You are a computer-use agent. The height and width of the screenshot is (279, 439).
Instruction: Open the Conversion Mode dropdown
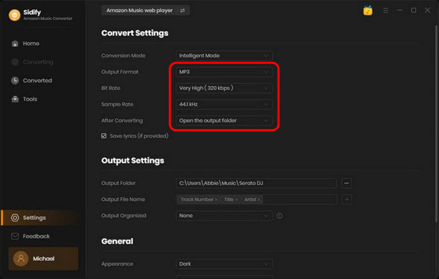pyautogui.click(x=224, y=55)
